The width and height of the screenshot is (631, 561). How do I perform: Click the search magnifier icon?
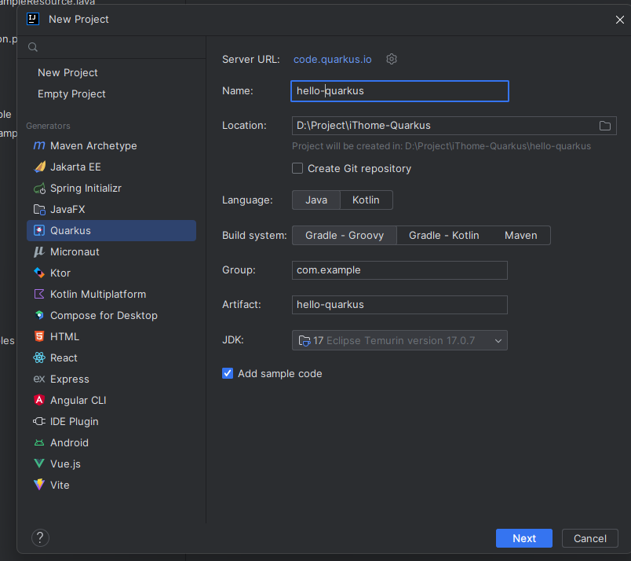(x=33, y=47)
